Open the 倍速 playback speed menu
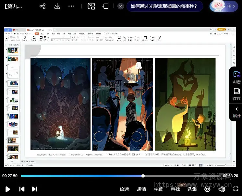 click(x=124, y=189)
